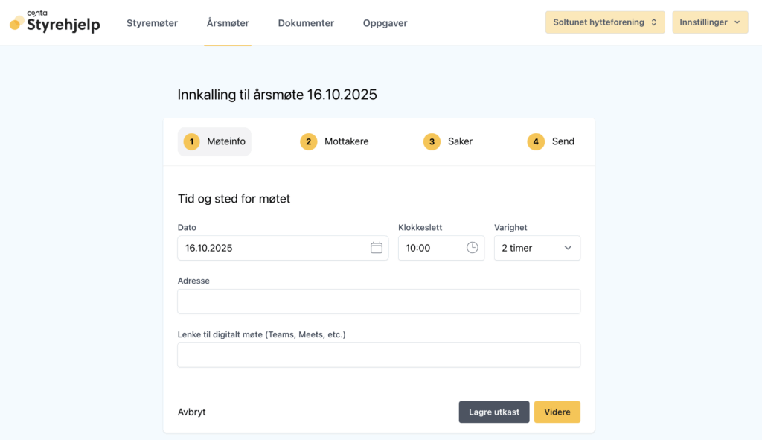Screen dimensions: 762x440
Task: Navigate to Dokumenter
Action: (306, 23)
